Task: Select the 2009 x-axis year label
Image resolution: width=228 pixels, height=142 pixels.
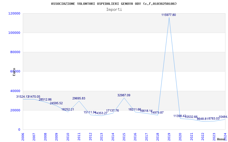Action: pyautogui.click(x=56, y=137)
